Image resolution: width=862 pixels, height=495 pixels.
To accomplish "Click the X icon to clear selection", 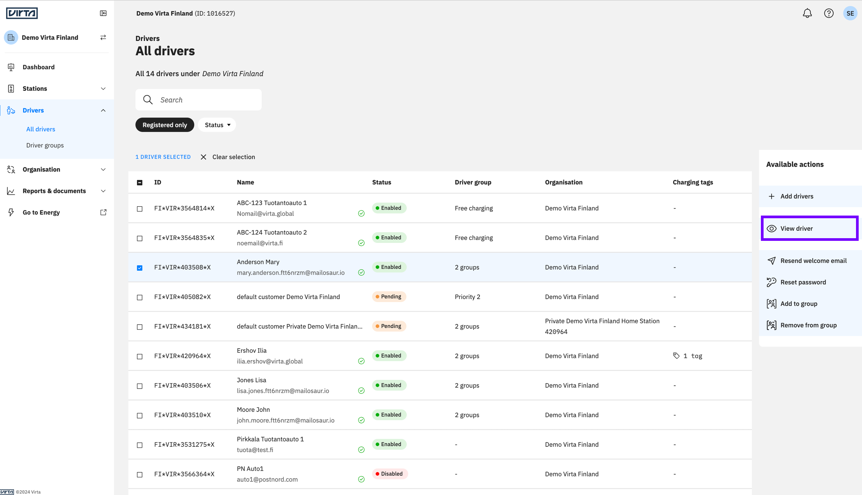I will click(204, 157).
